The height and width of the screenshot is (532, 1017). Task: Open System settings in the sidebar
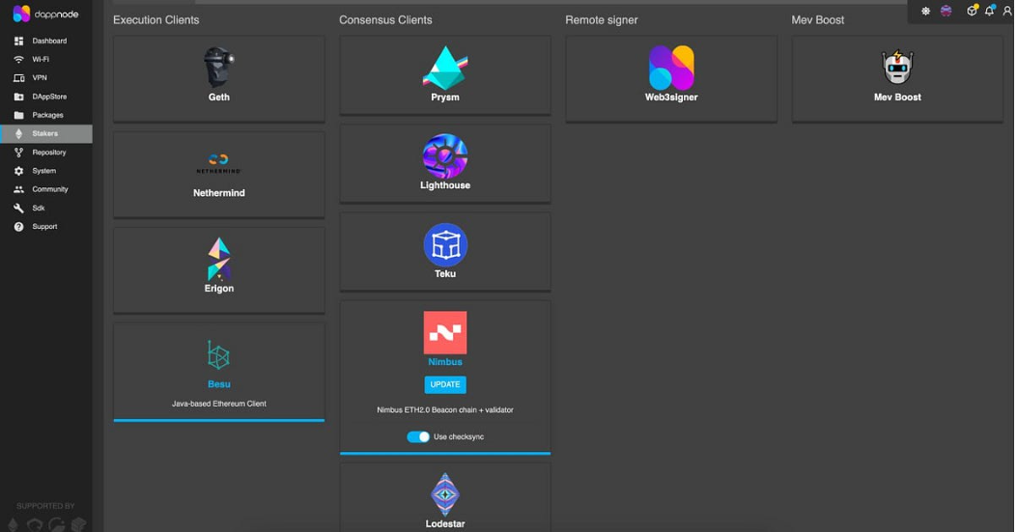(x=43, y=171)
